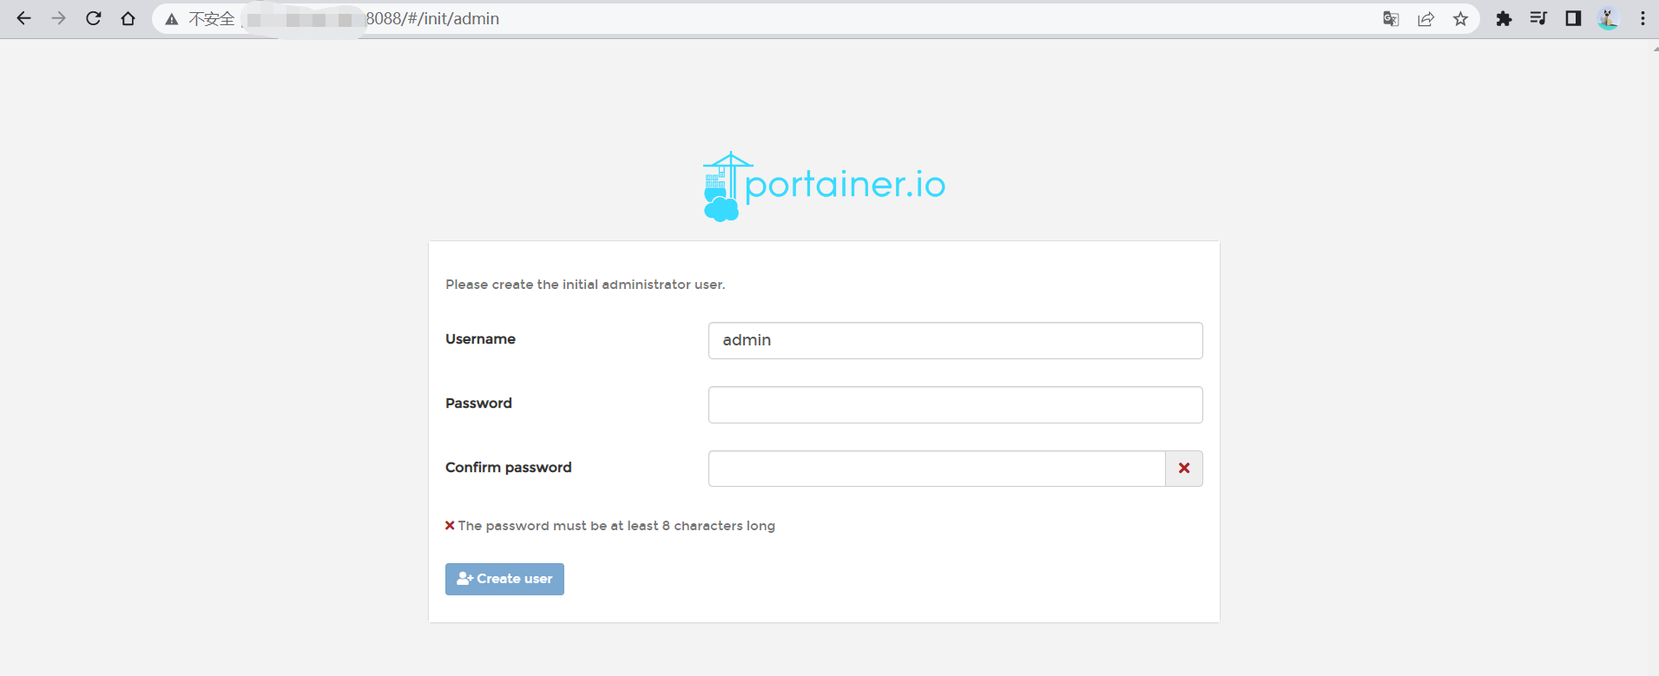Click into the Password input field
The width and height of the screenshot is (1659, 676).
tap(955, 404)
